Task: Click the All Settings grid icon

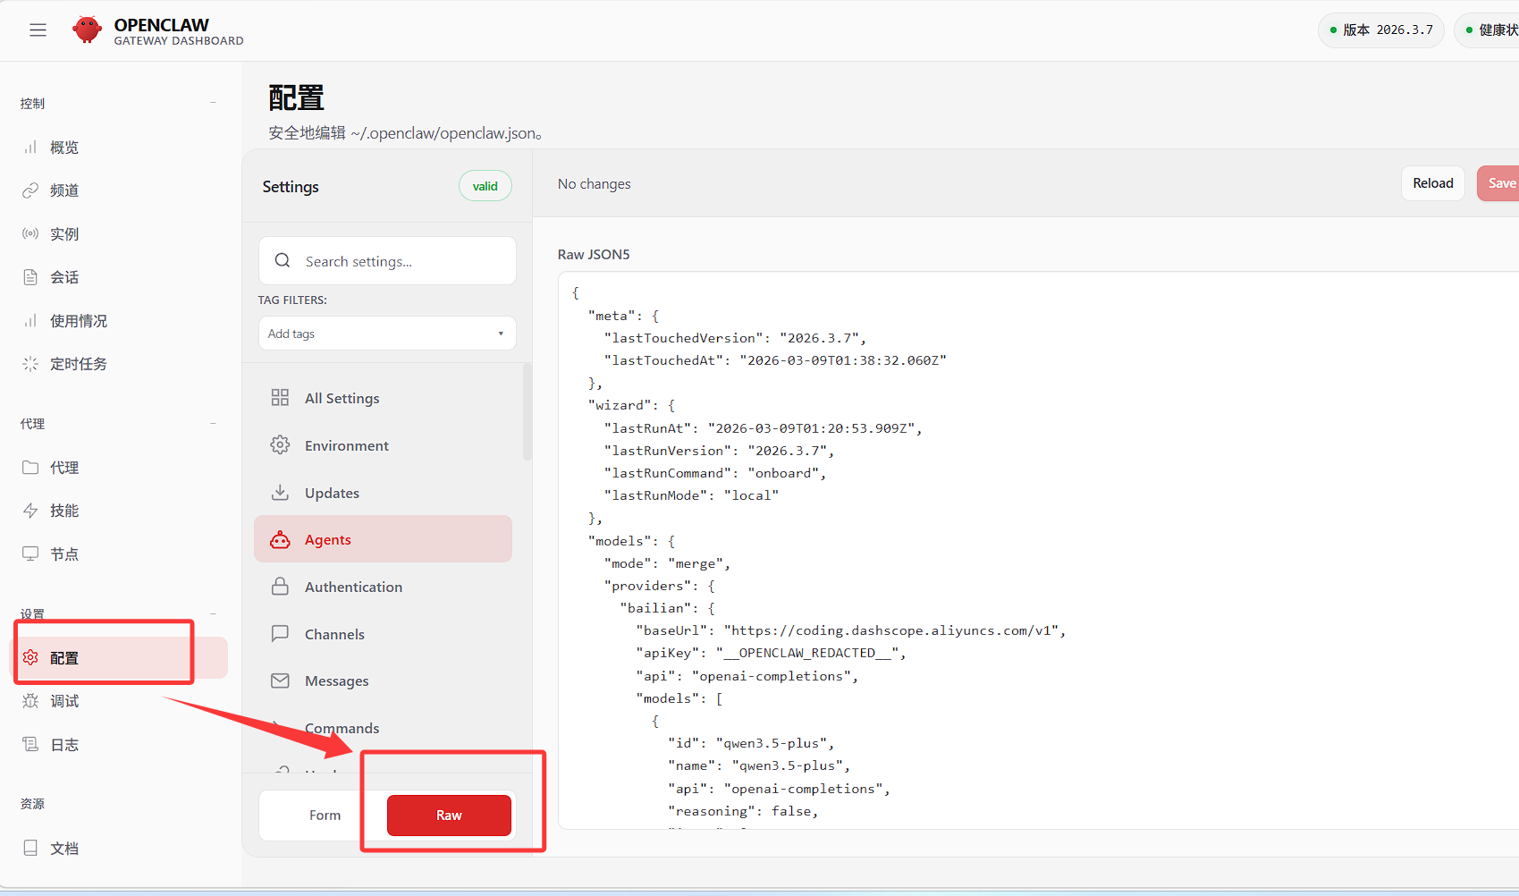Action: click(x=280, y=398)
